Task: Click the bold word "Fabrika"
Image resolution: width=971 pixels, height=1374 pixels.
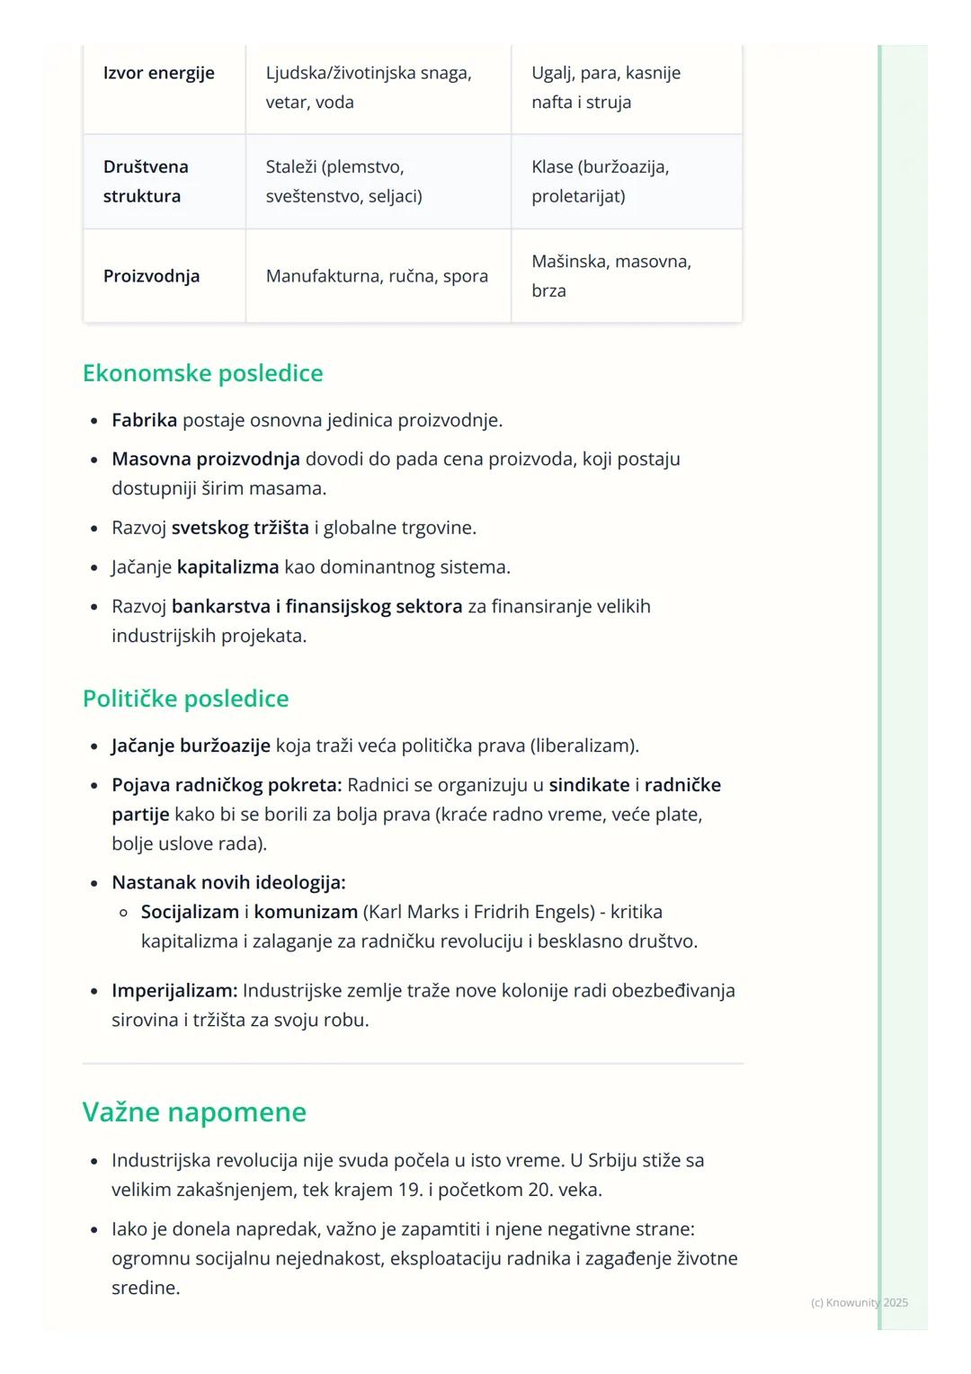Action: (x=144, y=420)
